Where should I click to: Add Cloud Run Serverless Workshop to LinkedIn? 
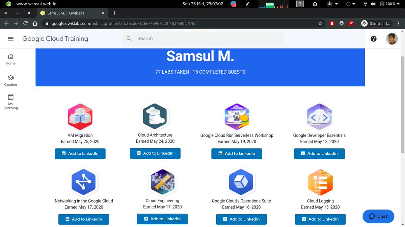click(x=237, y=153)
